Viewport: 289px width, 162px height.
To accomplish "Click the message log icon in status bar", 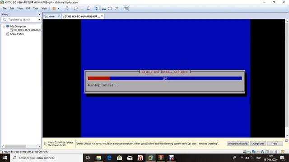I will pos(283,152).
